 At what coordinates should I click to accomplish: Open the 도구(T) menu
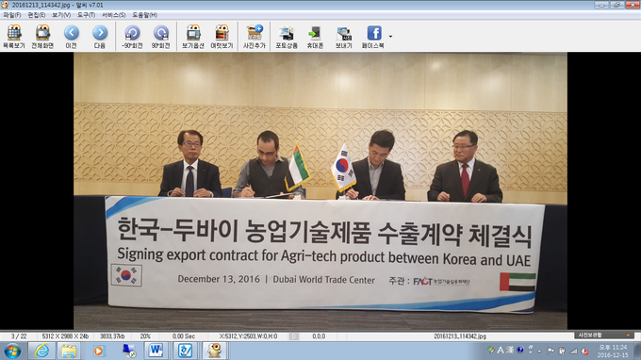click(x=86, y=15)
